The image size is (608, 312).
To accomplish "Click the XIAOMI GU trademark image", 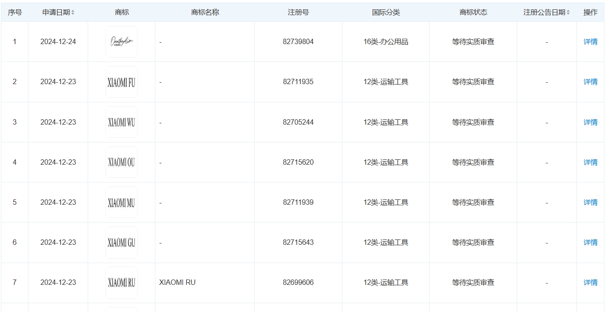I will (x=121, y=242).
